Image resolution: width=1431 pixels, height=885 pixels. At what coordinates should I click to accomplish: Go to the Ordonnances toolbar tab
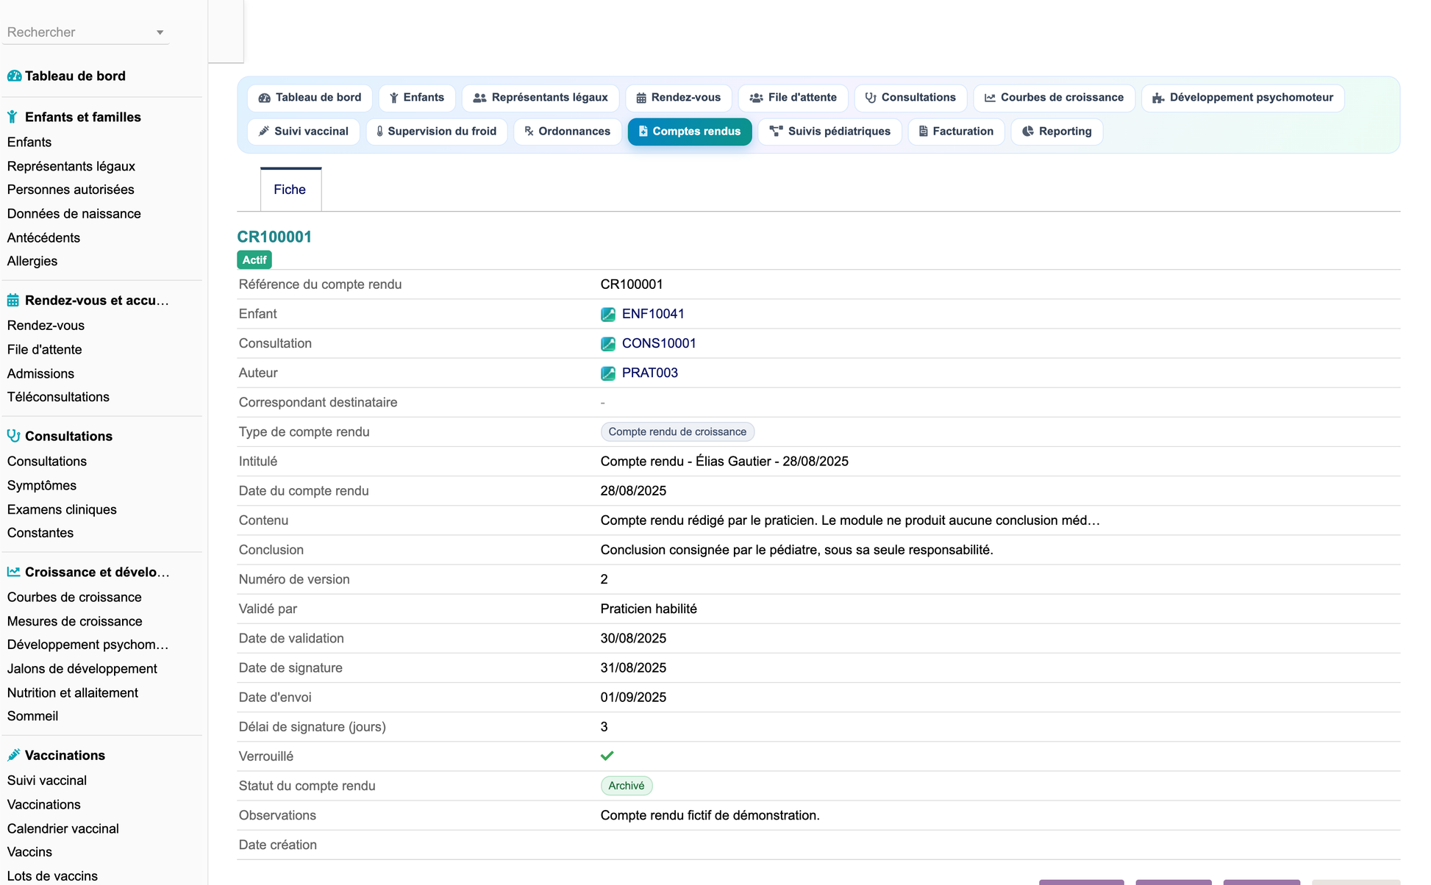(x=568, y=132)
